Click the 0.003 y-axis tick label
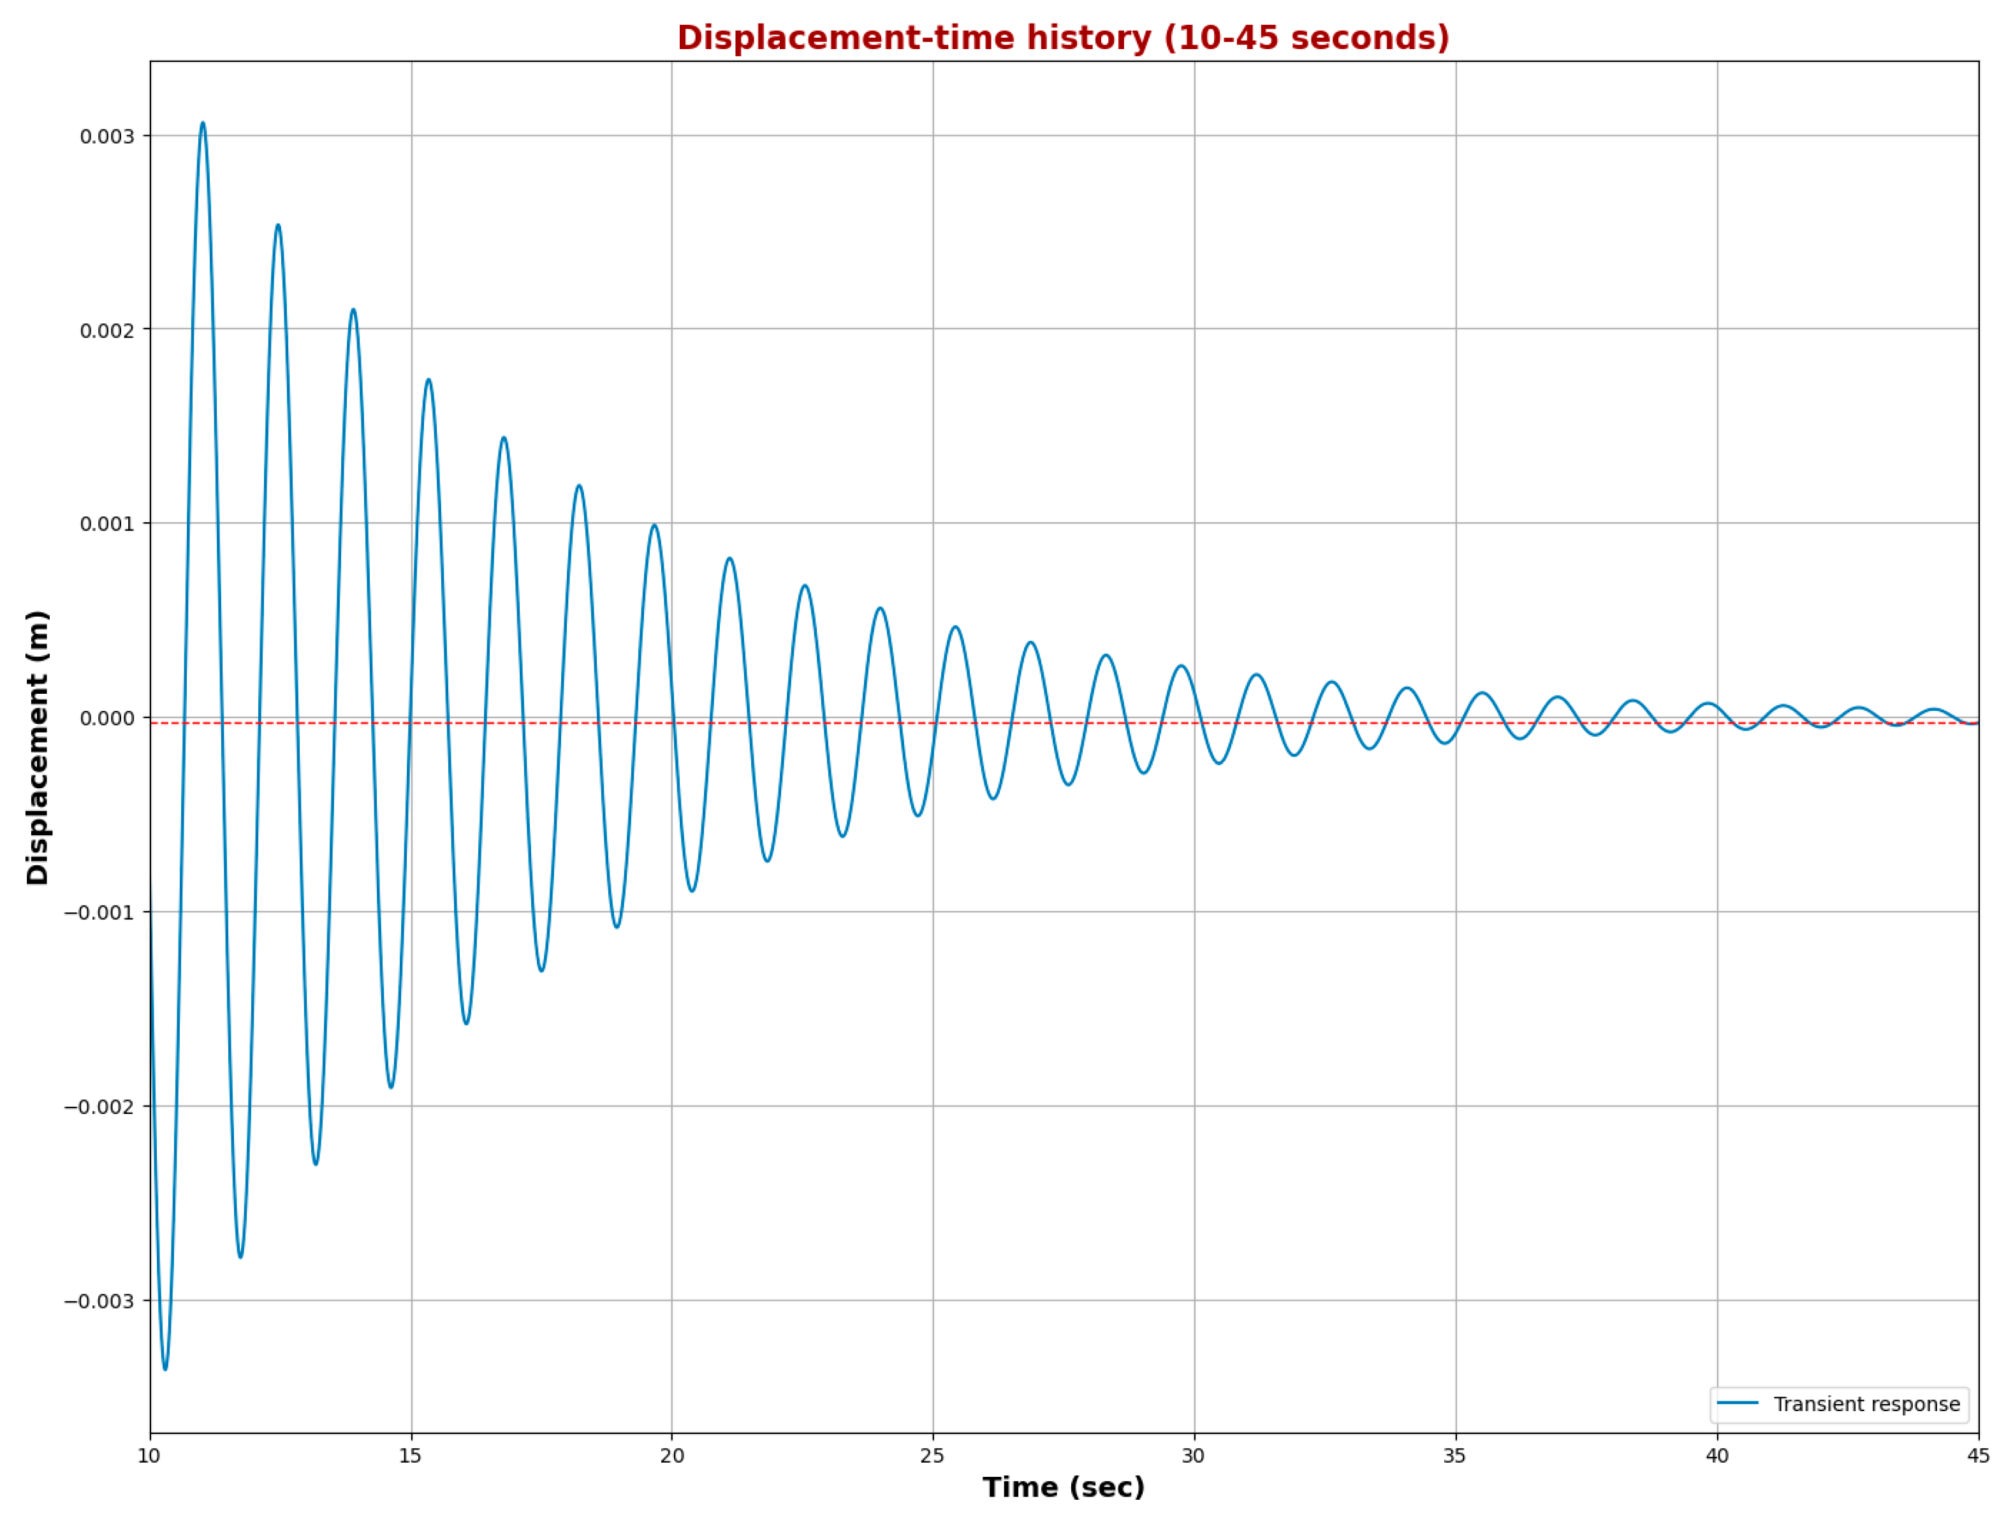This screenshot has width=2013, height=1524. (x=106, y=136)
